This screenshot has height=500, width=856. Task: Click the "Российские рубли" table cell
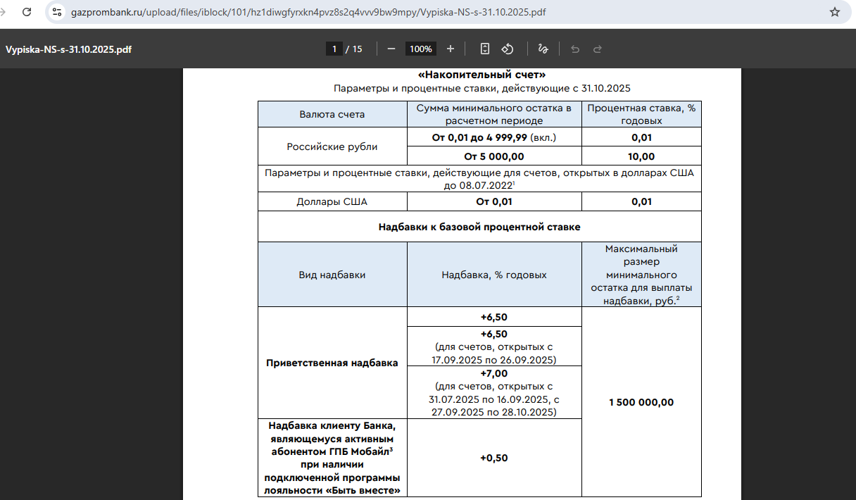pyautogui.click(x=332, y=146)
